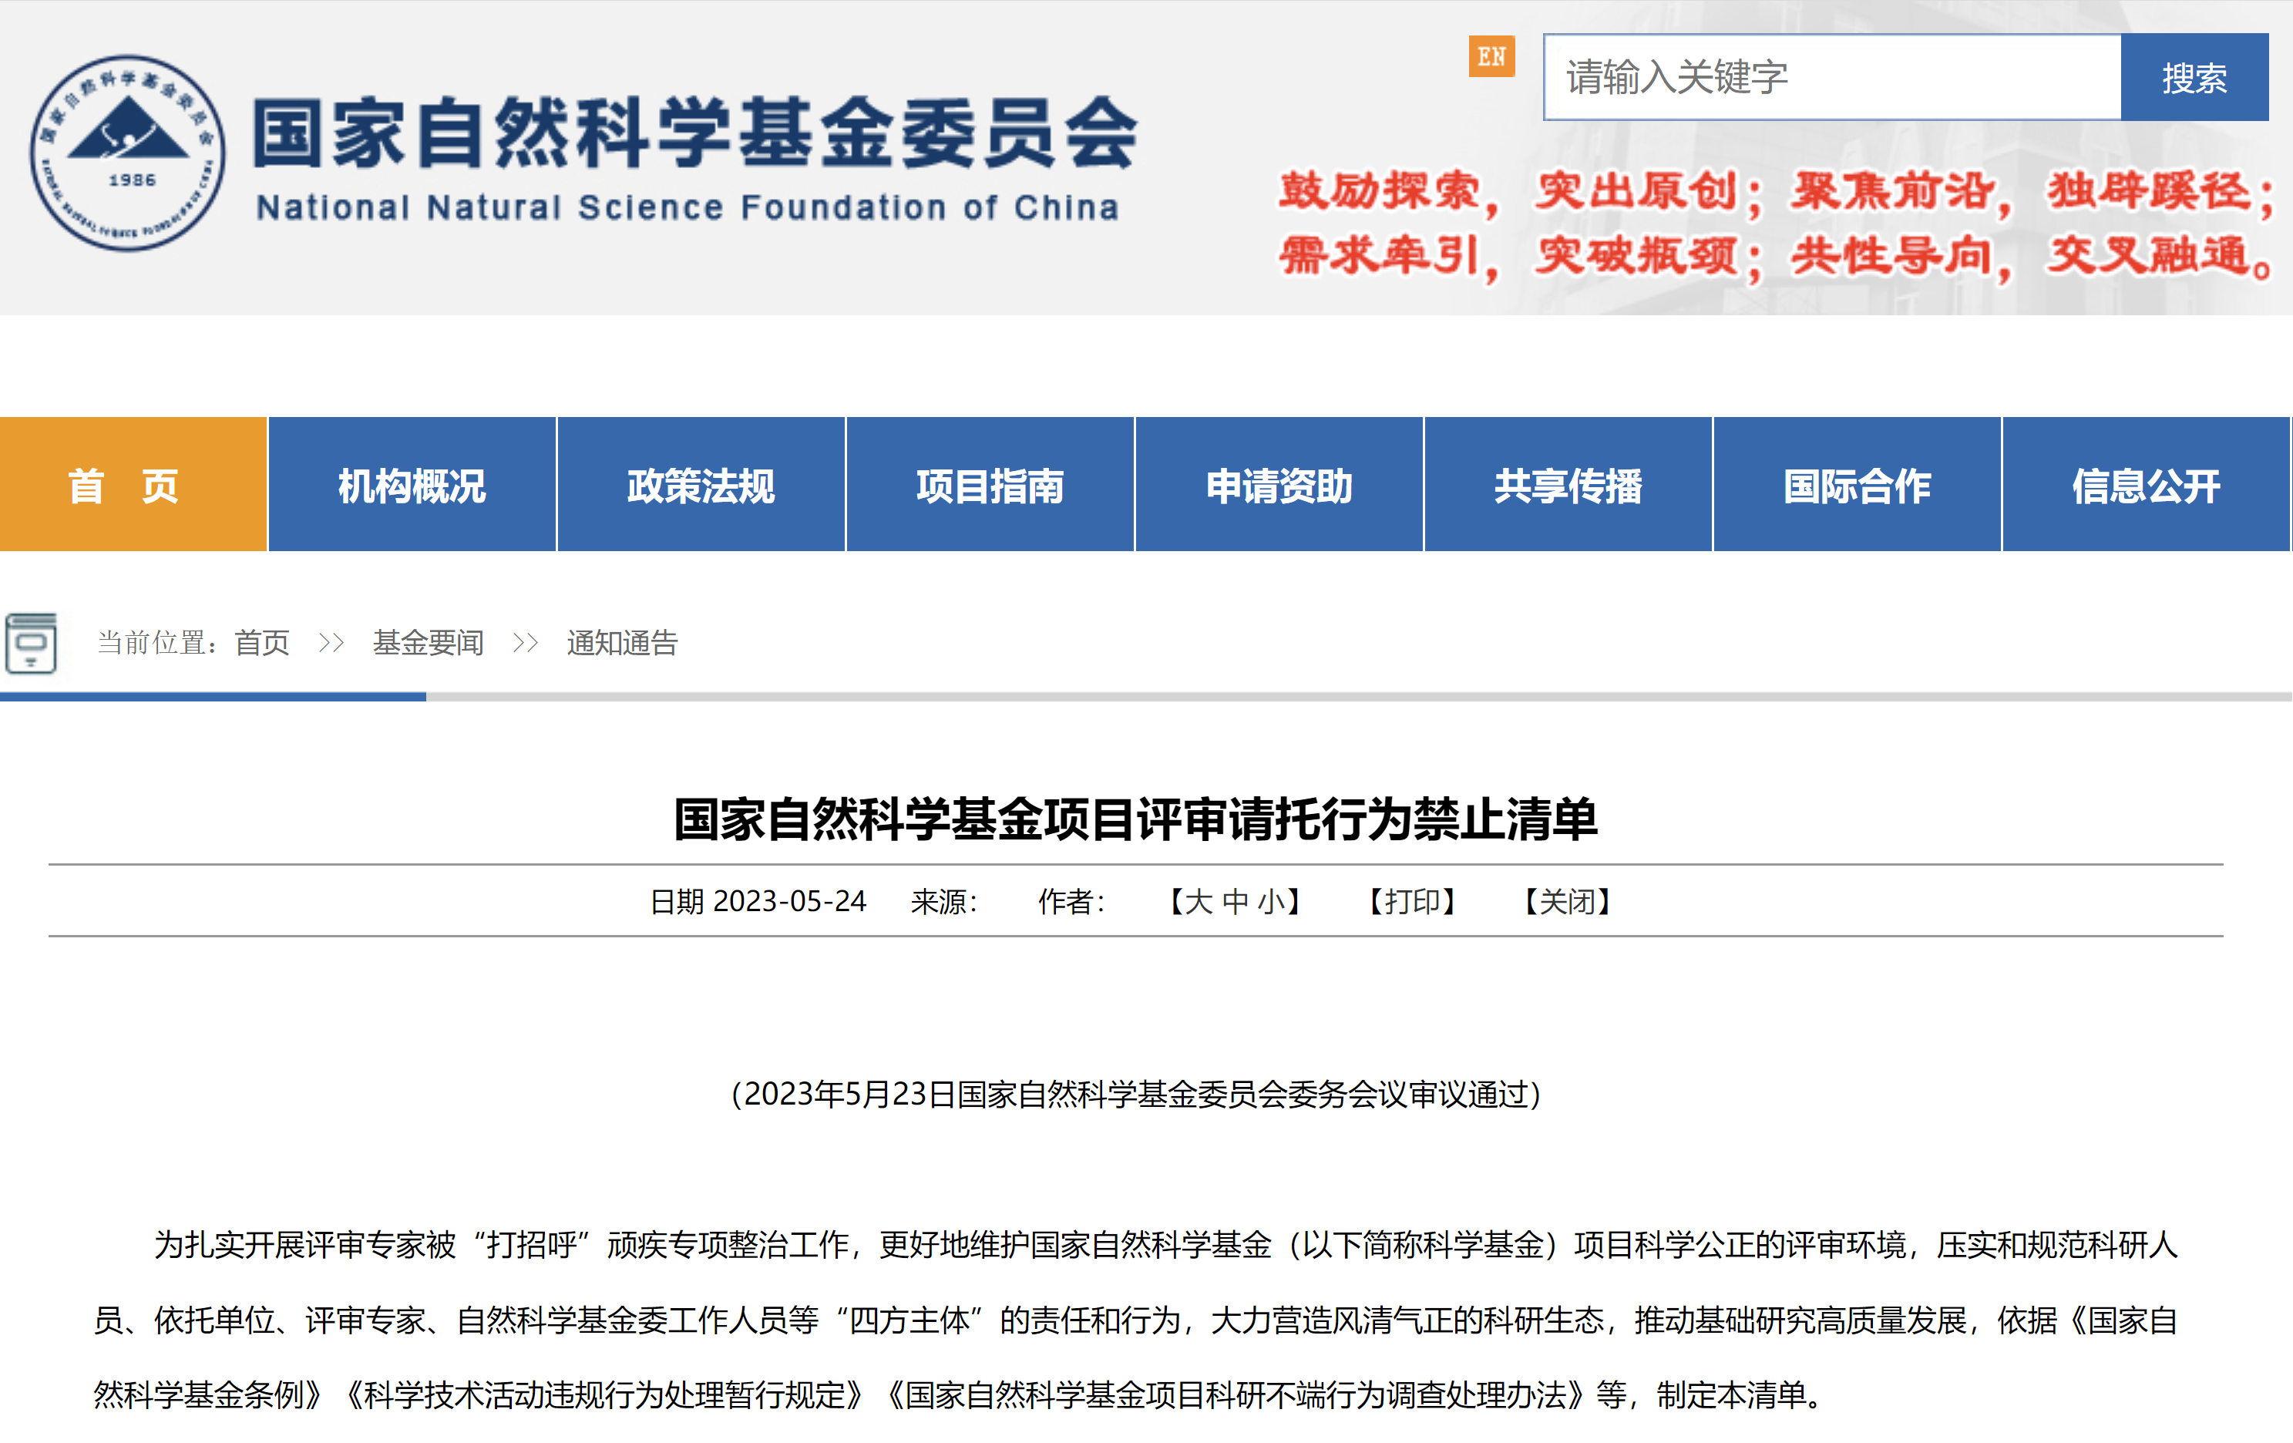2293x1443 pixels.
Task: Click the line about 2023年5月23日 委务会议审议通过
Action: click(1136, 1095)
